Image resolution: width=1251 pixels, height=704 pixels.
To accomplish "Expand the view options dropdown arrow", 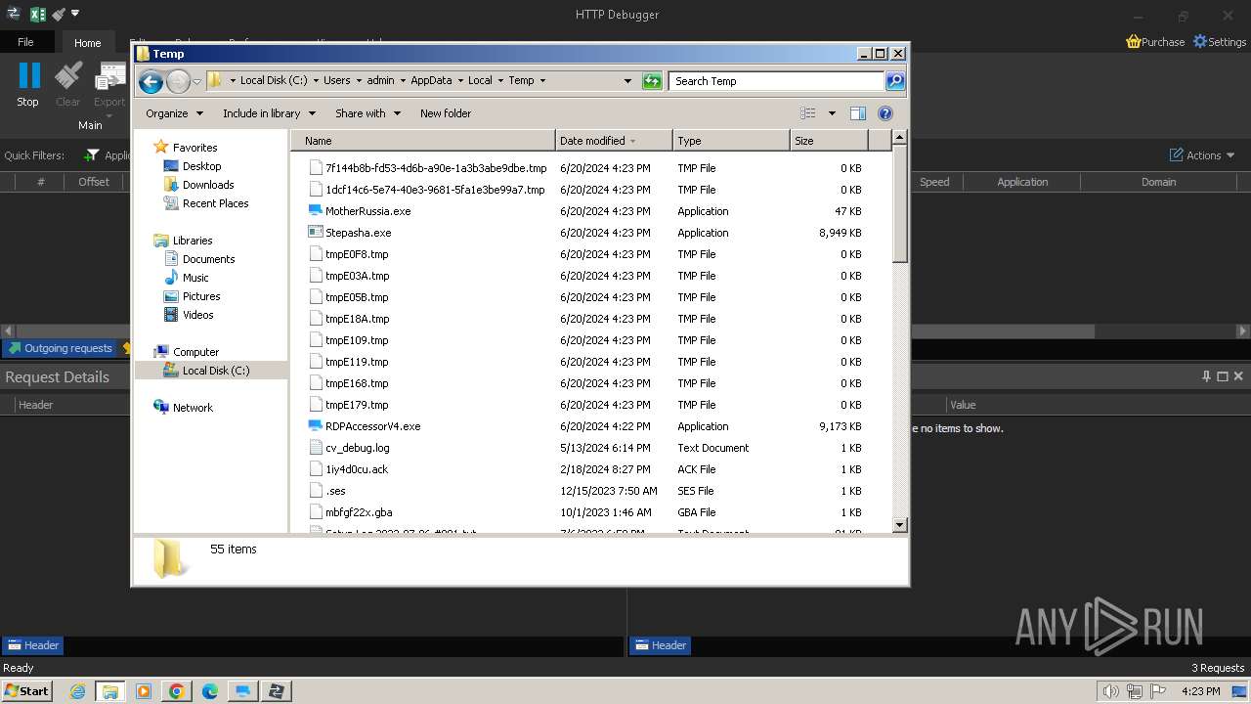I will point(832,113).
